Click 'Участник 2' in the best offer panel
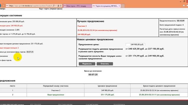188x105 pixels. (x=82, y=26)
